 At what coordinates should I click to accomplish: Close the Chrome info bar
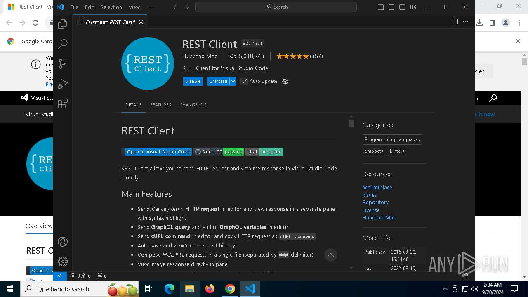(518, 41)
